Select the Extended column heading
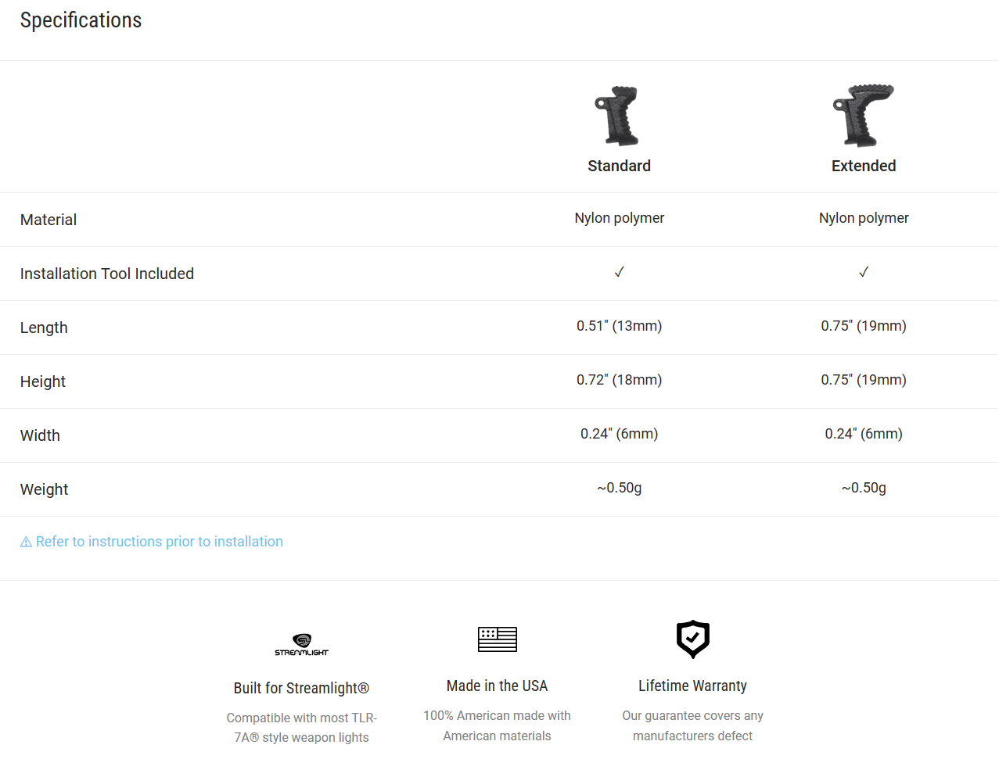Image resolution: width=999 pixels, height=777 pixels. (864, 166)
